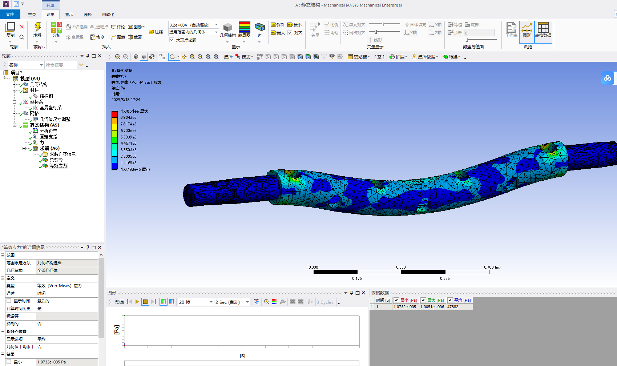Toggle the 平均 [Pa] column checkbox

[450, 300]
